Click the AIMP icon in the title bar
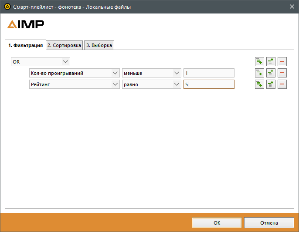This screenshot has height=232, width=299. [7, 7]
